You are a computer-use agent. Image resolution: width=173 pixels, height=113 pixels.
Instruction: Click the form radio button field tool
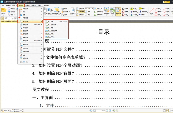tap(12, 18)
